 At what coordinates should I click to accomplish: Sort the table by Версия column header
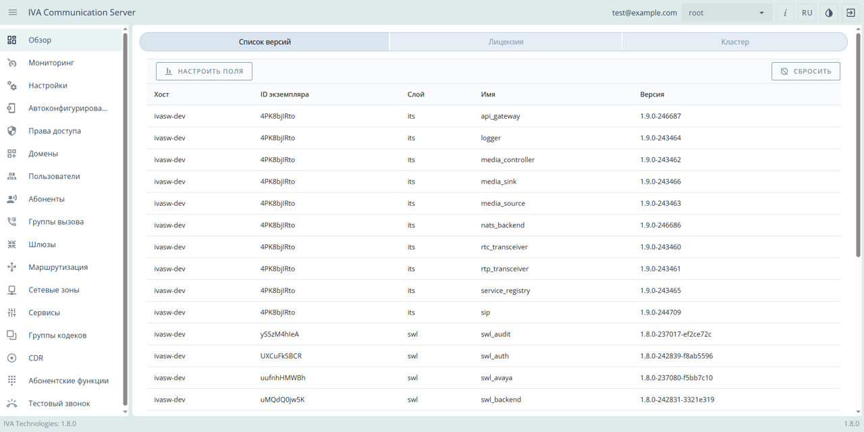(652, 94)
